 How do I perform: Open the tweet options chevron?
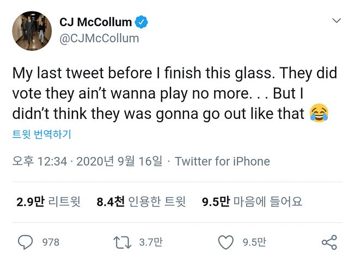click(337, 21)
